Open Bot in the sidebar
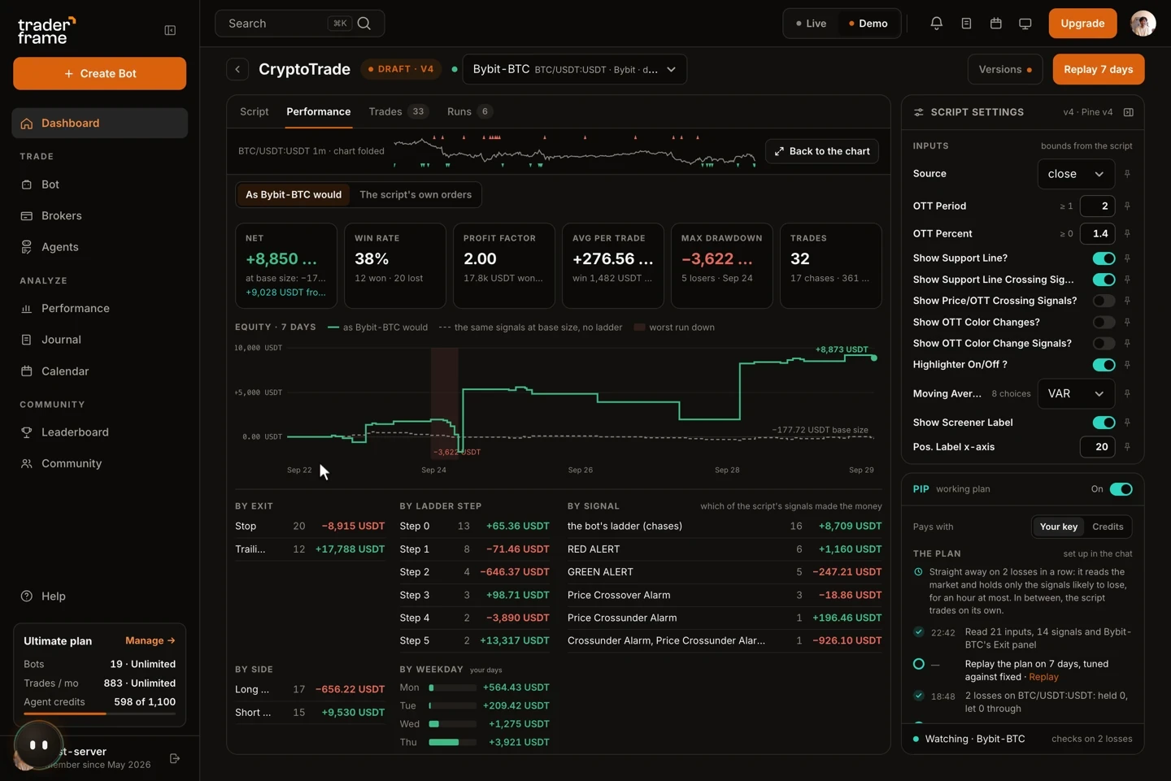Screen dimensions: 1171x781 99,184
